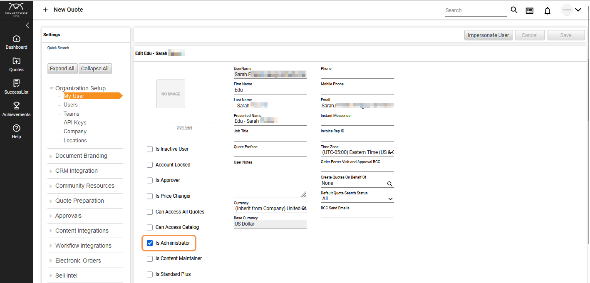Enable the Is Content Maintainer checkbox
This screenshot has width=590, height=283.
[x=150, y=258]
